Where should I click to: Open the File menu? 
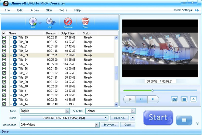[7, 10]
